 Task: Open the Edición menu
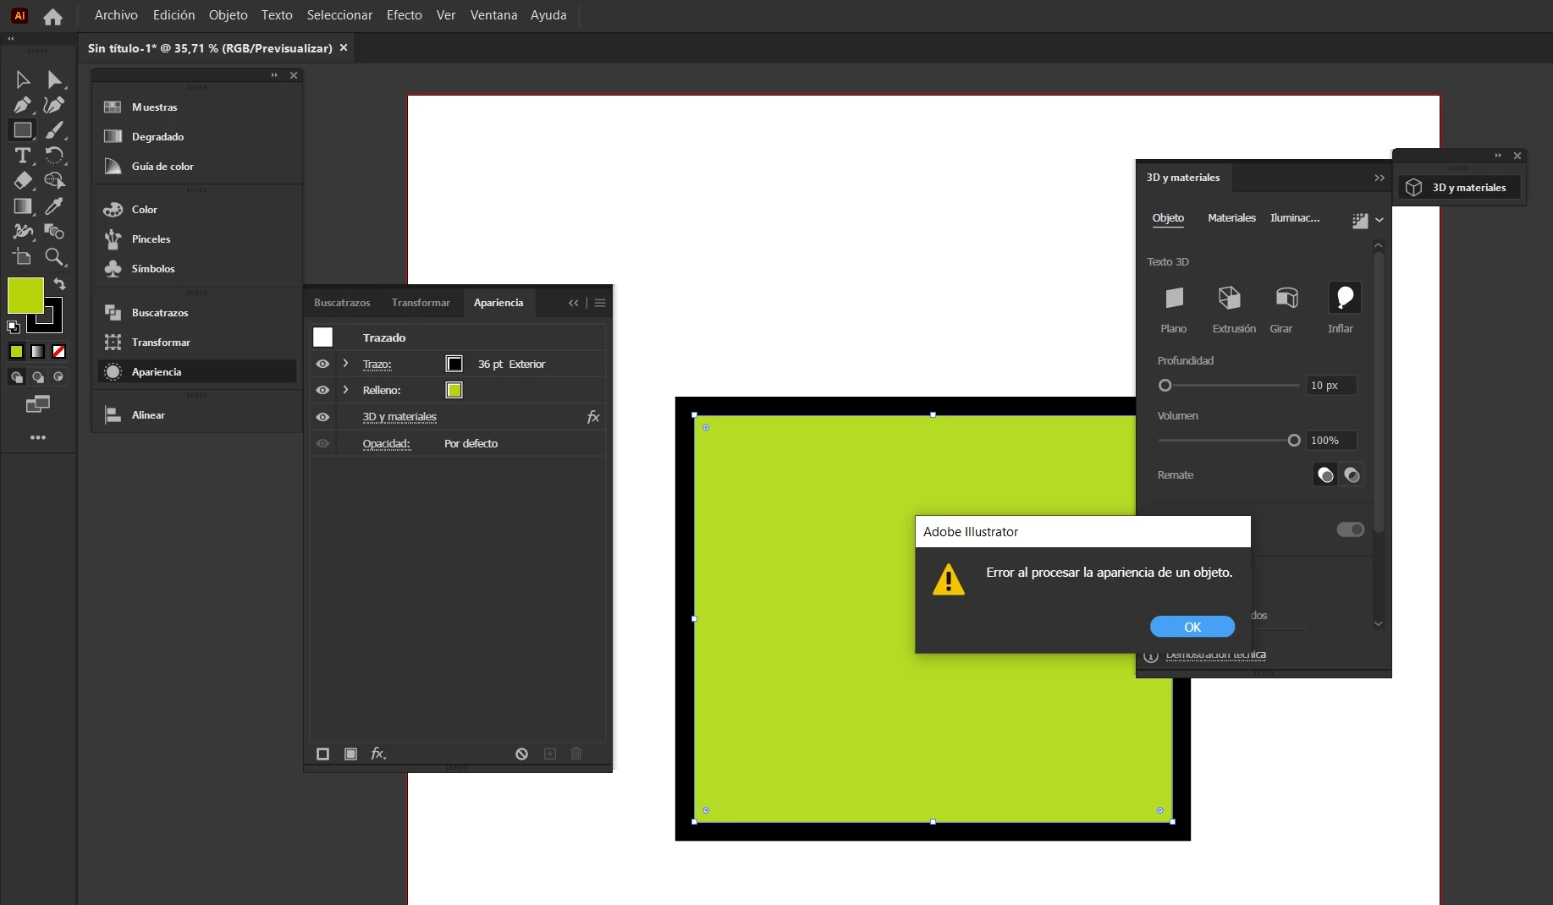click(173, 15)
